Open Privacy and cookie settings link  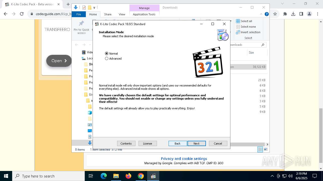click(x=184, y=159)
